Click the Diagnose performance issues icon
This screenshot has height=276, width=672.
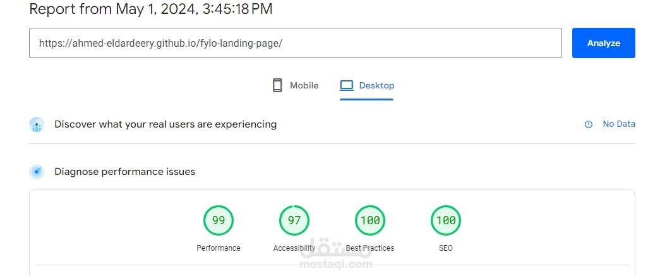[x=37, y=172]
